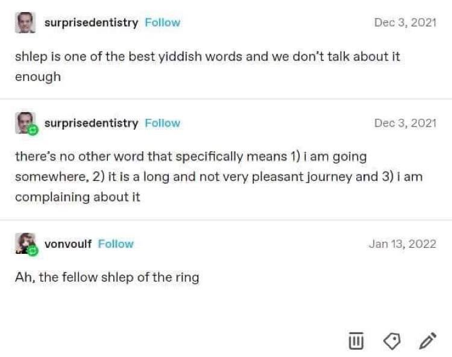Click the second post's Dec 3, 2021 date
The width and height of the screenshot is (452, 357).
click(405, 123)
